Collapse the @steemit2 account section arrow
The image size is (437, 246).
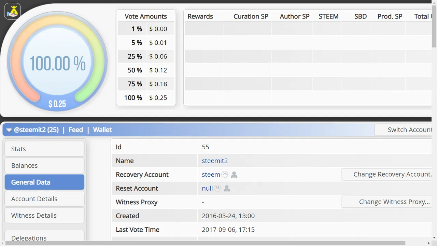9,130
